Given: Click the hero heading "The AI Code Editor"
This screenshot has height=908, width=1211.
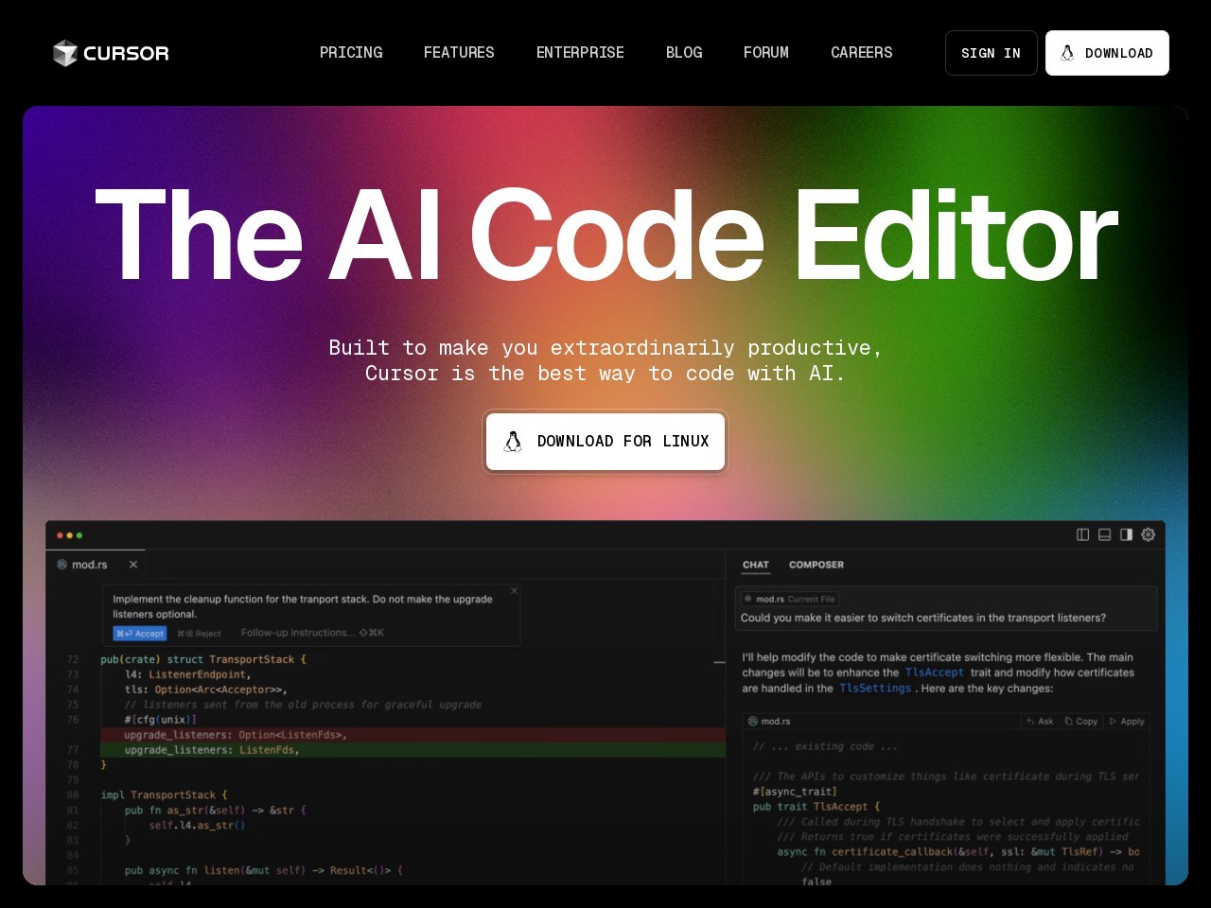Looking at the screenshot, I should (605, 235).
